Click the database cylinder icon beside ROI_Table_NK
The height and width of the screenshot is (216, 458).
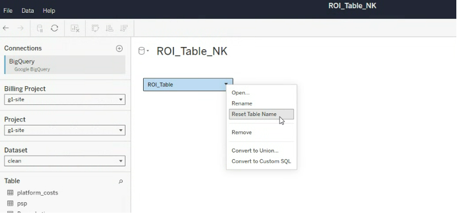point(141,51)
